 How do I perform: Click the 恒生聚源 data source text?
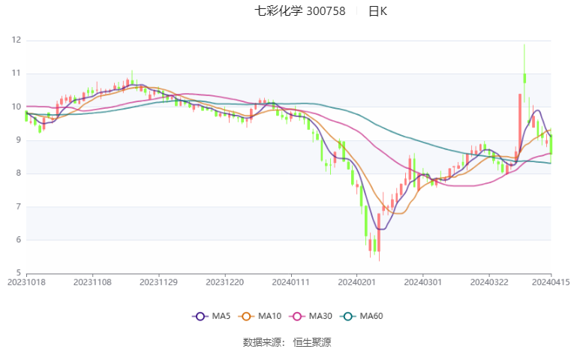[x=312, y=342]
